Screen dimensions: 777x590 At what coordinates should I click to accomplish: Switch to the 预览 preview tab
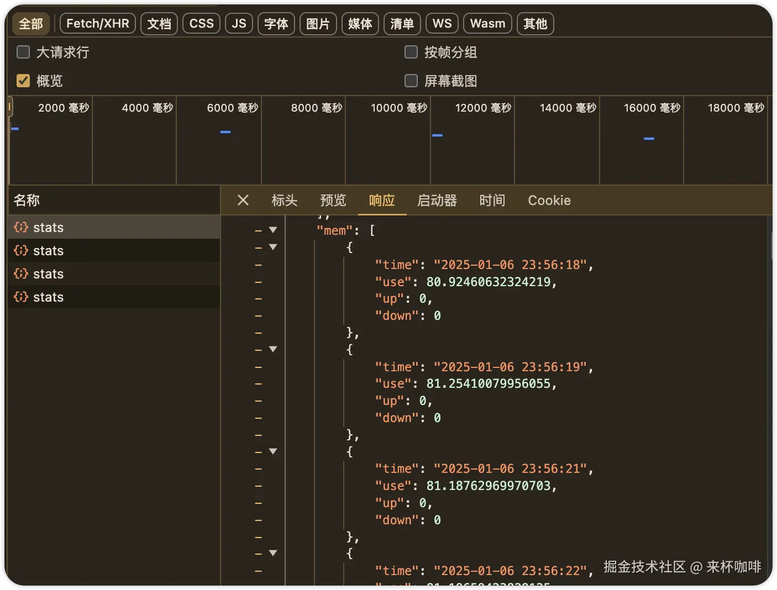[333, 200]
